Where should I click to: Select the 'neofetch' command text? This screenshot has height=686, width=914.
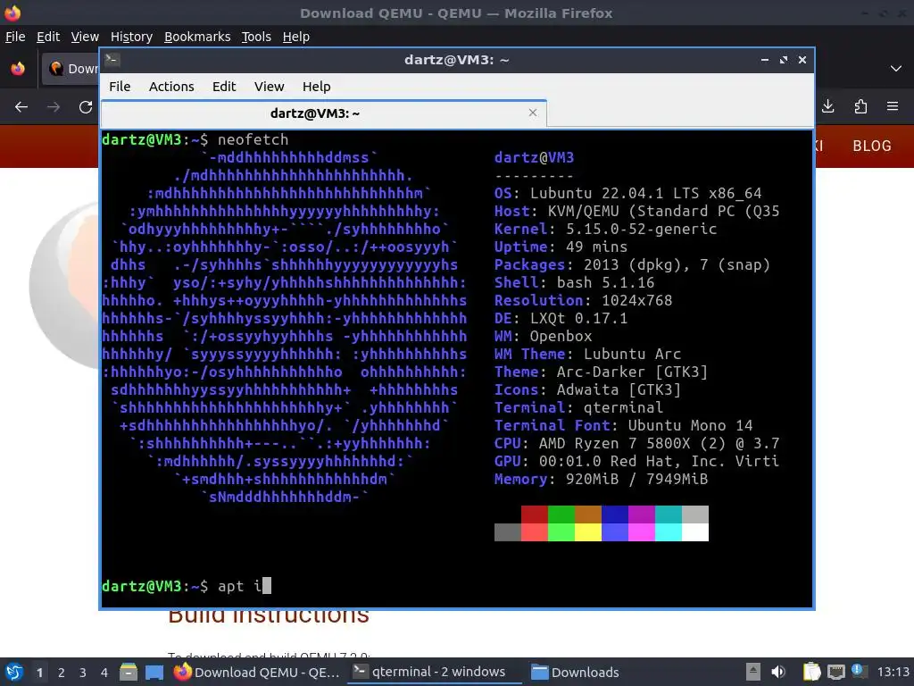point(253,139)
